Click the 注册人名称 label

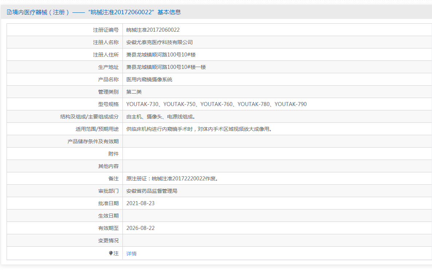tap(106, 42)
